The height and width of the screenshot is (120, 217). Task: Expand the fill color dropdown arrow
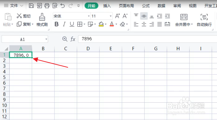click(106, 24)
